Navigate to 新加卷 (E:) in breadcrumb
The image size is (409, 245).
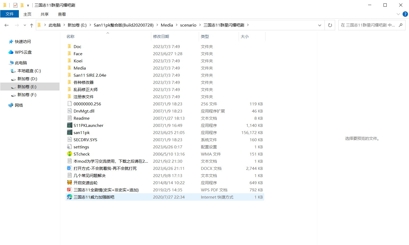tap(77, 25)
